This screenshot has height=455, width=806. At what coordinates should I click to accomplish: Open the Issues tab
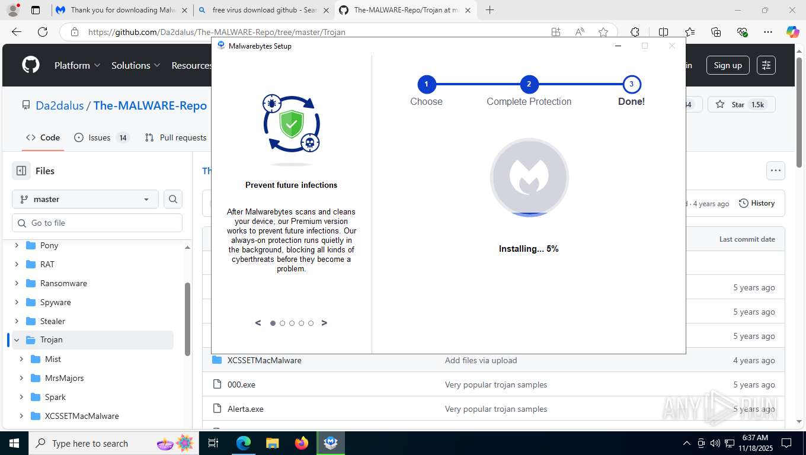(101, 137)
